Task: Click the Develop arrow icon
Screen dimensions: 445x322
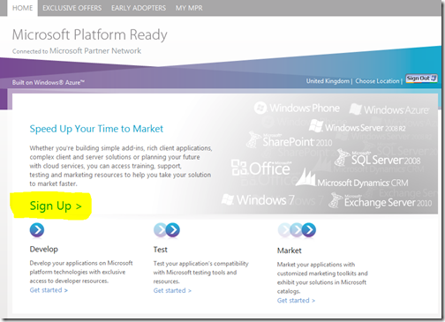Action: click(x=37, y=230)
